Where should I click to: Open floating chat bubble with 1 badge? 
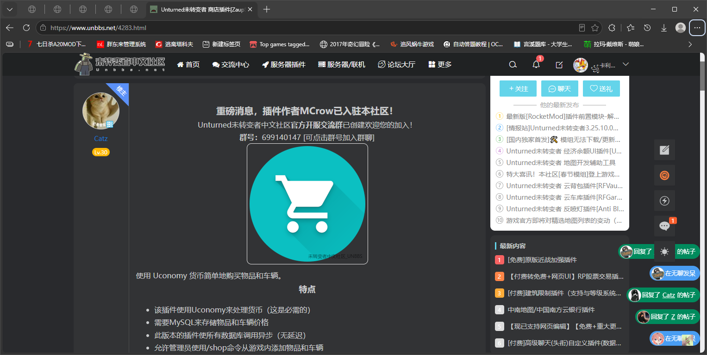pos(665,226)
